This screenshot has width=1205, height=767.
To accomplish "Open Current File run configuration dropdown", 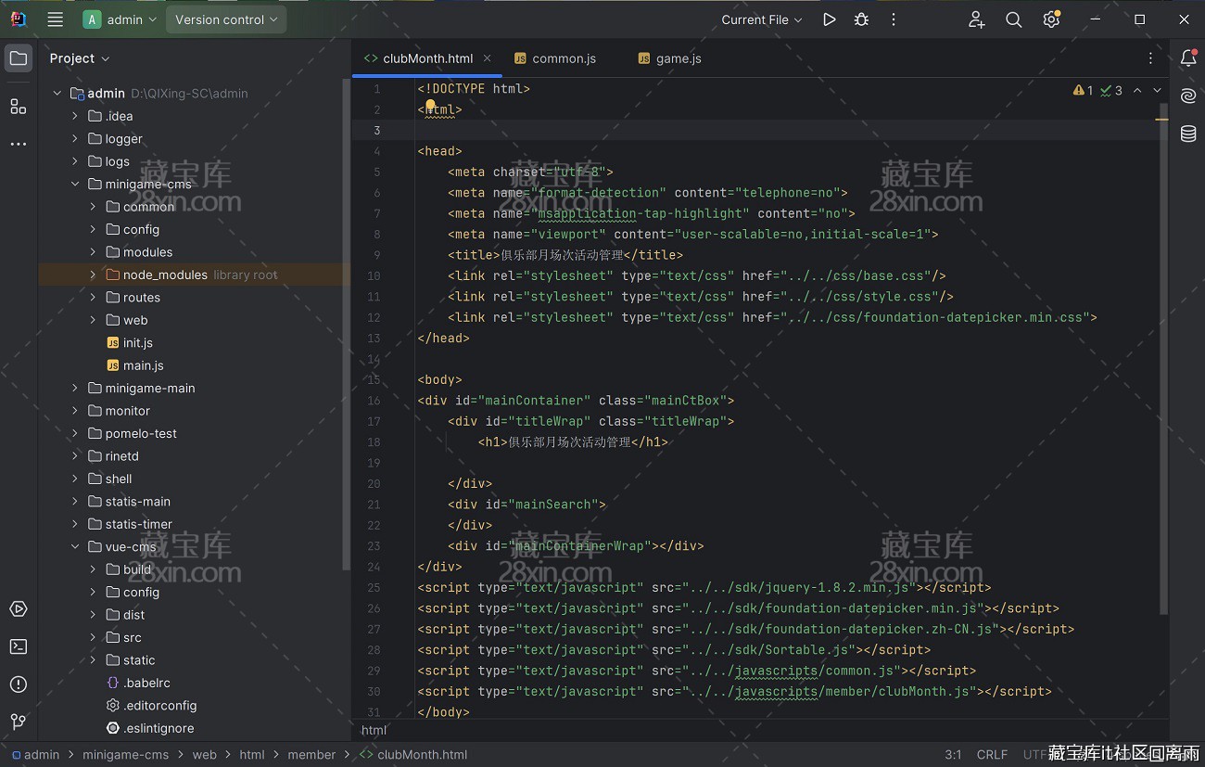I will (x=762, y=19).
